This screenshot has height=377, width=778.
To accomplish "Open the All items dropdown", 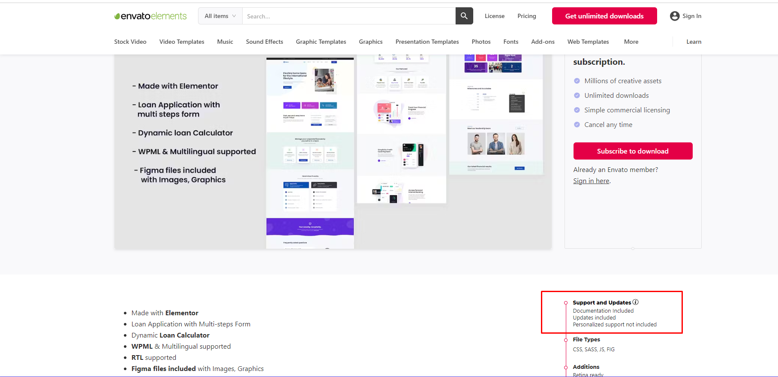I will click(x=220, y=16).
